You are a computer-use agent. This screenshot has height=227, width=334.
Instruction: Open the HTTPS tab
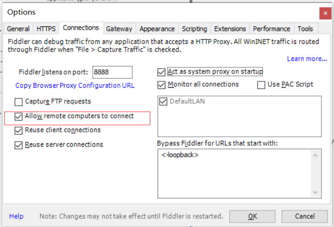point(46,29)
